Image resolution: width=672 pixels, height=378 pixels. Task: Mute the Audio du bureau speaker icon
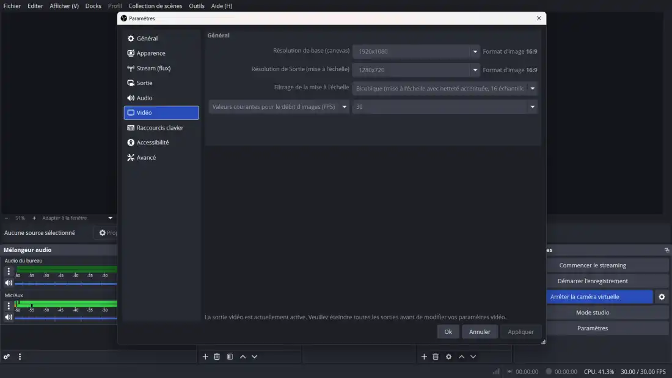(x=9, y=283)
